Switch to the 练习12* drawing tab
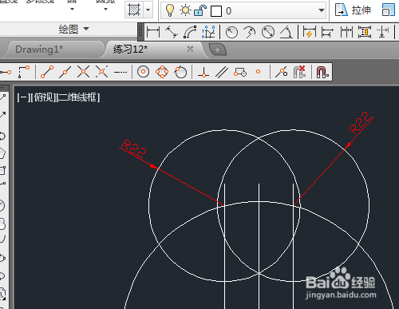The height and width of the screenshot is (309, 399). pos(130,50)
